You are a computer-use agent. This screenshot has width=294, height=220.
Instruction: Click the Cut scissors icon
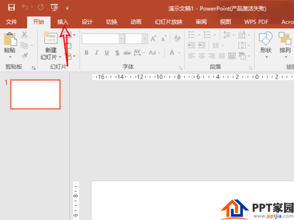tap(24, 35)
